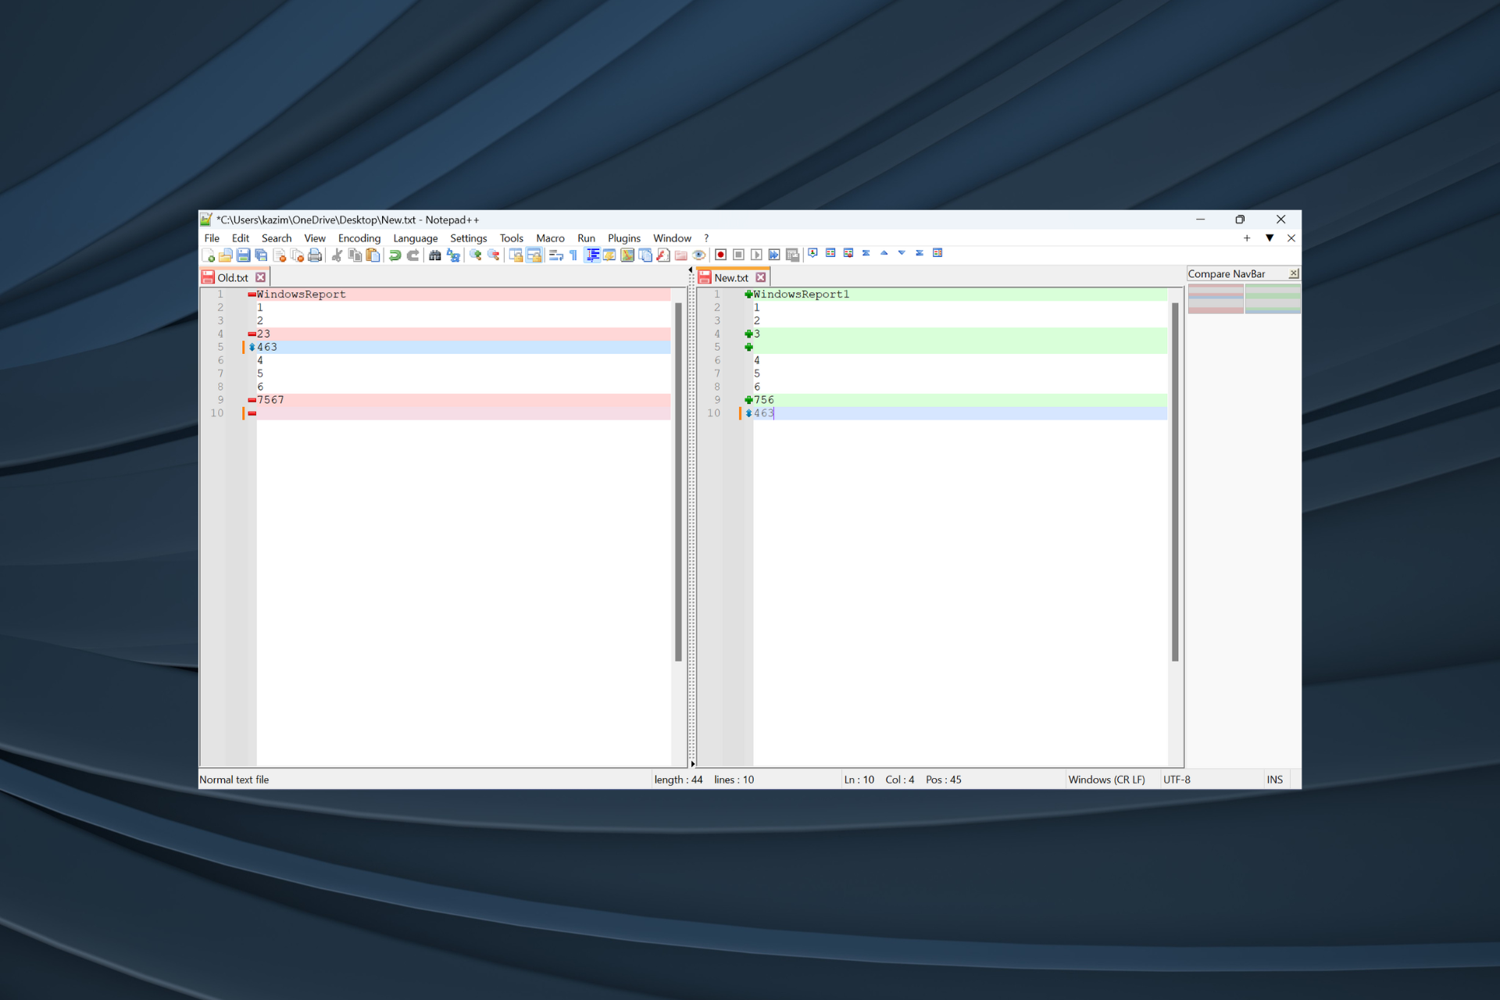Open the Plugins menu
The image size is (1500, 1000).
pyautogui.click(x=623, y=238)
